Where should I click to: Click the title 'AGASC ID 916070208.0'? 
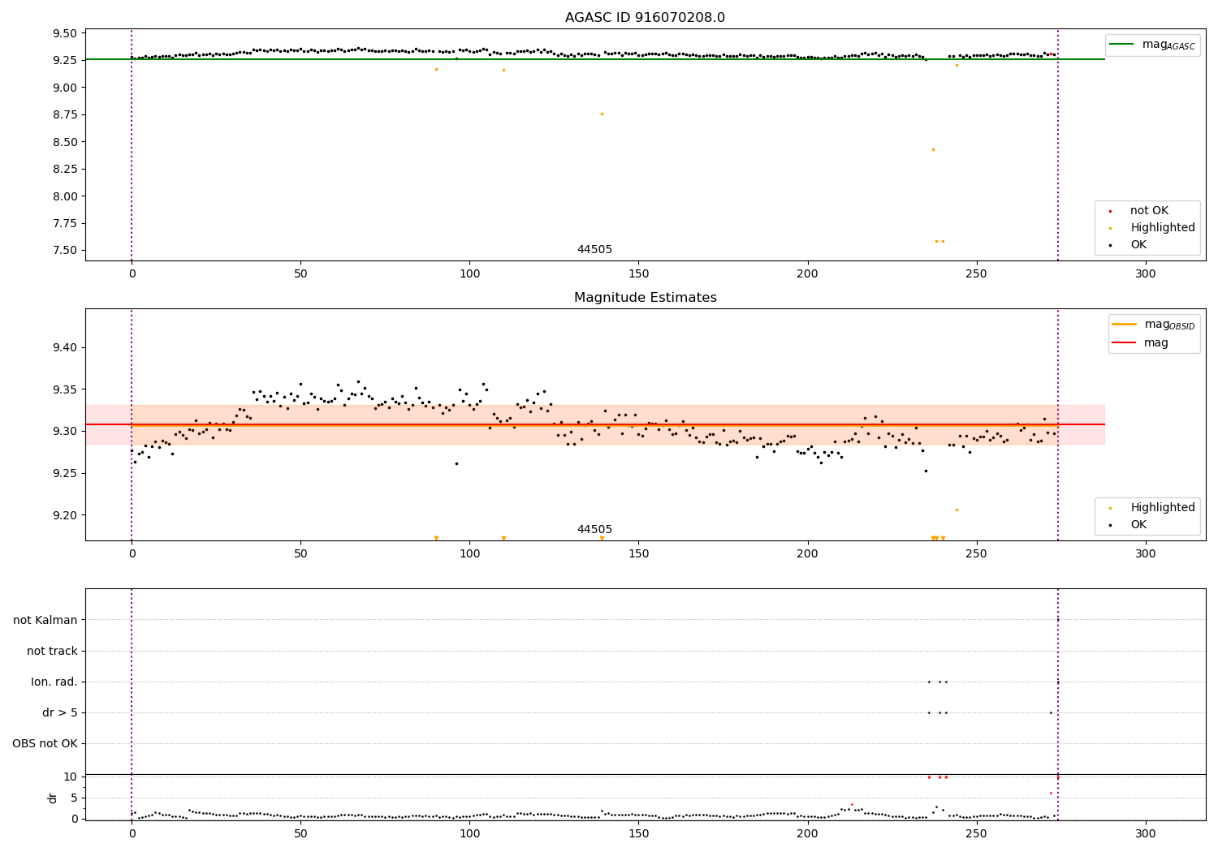click(645, 18)
